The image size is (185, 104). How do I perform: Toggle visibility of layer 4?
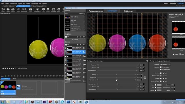coord(85,60)
